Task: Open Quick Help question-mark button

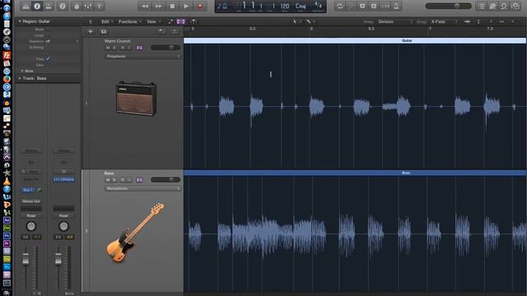Action: [x=63, y=6]
